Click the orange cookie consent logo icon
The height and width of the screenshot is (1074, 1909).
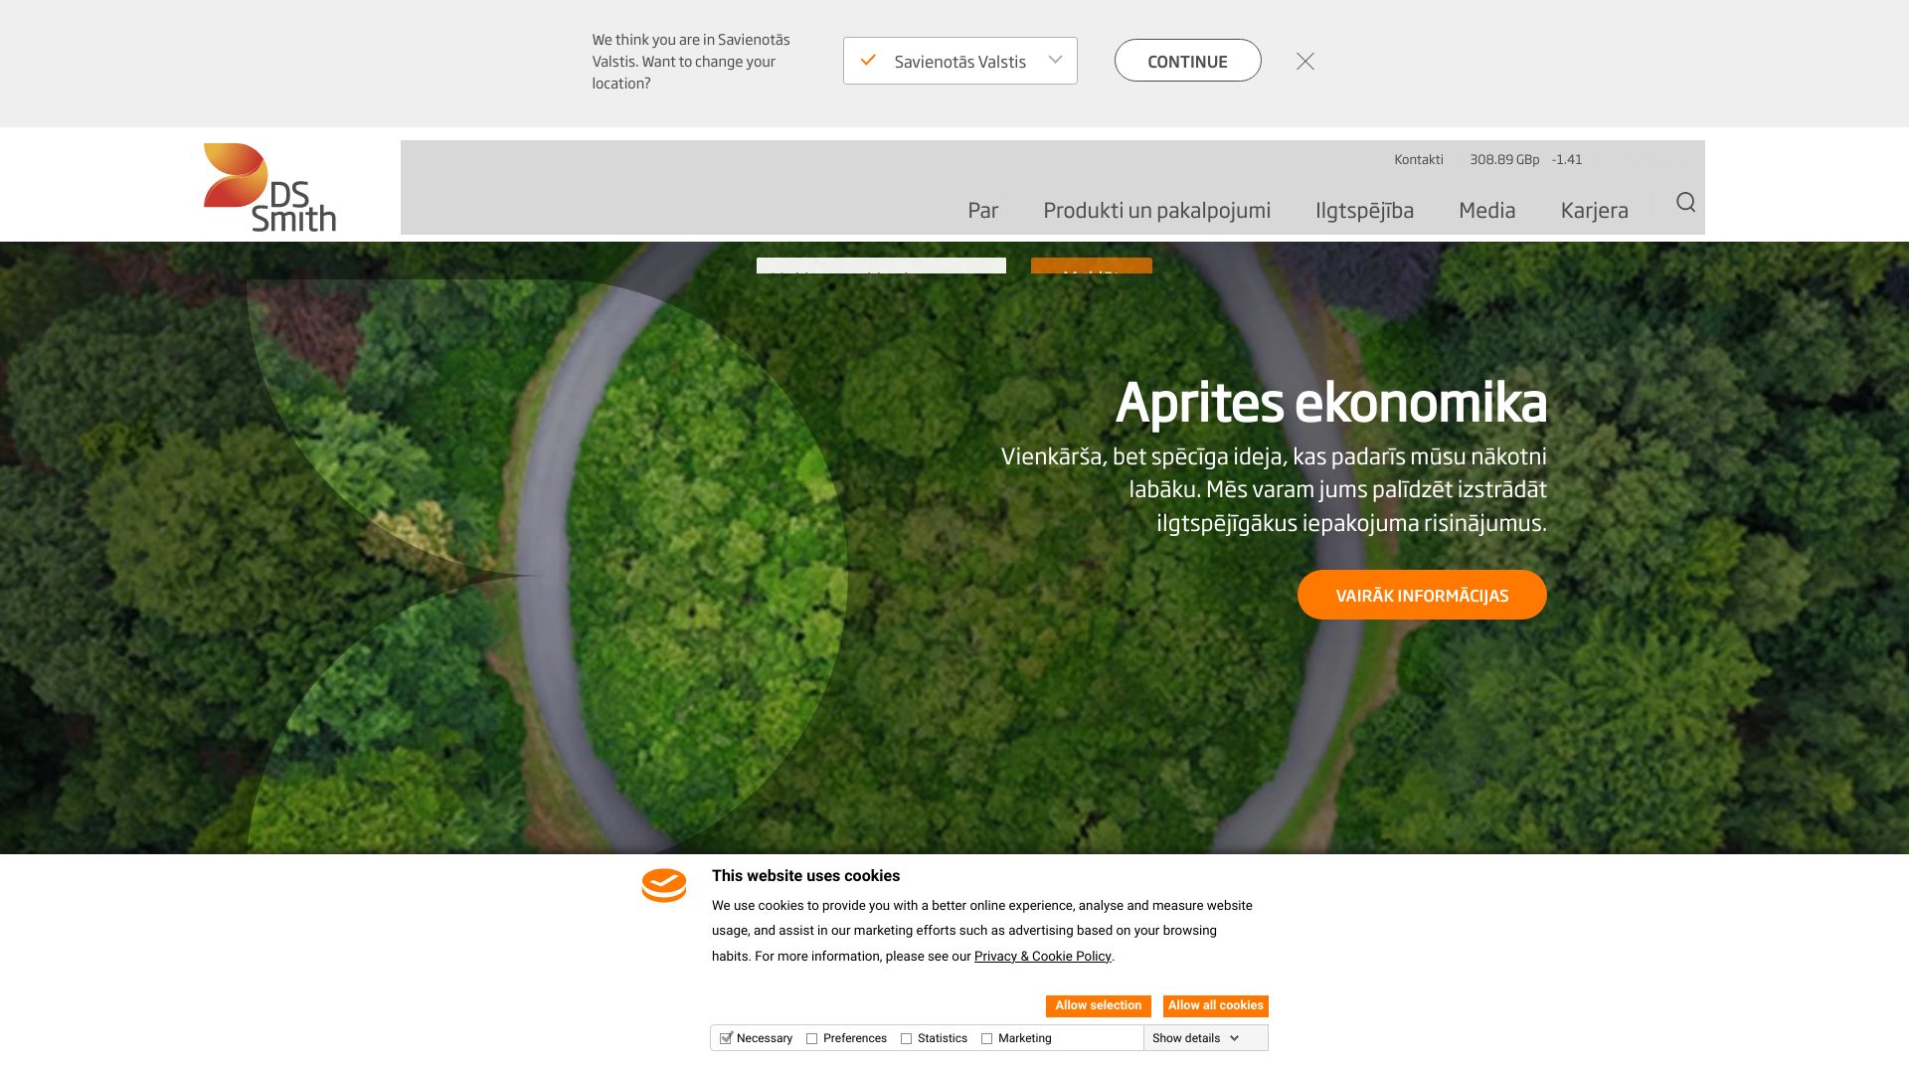pos(664,885)
